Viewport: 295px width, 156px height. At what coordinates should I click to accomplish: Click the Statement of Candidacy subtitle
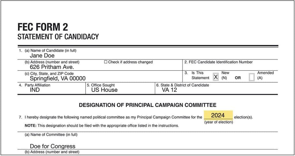[x=58, y=37]
